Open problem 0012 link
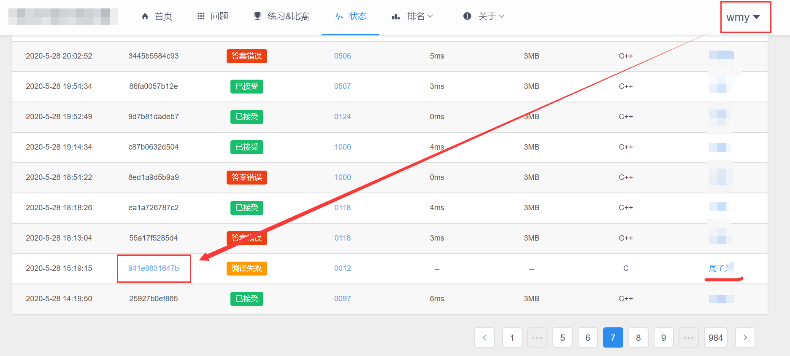Image resolution: width=790 pixels, height=356 pixels. [343, 268]
